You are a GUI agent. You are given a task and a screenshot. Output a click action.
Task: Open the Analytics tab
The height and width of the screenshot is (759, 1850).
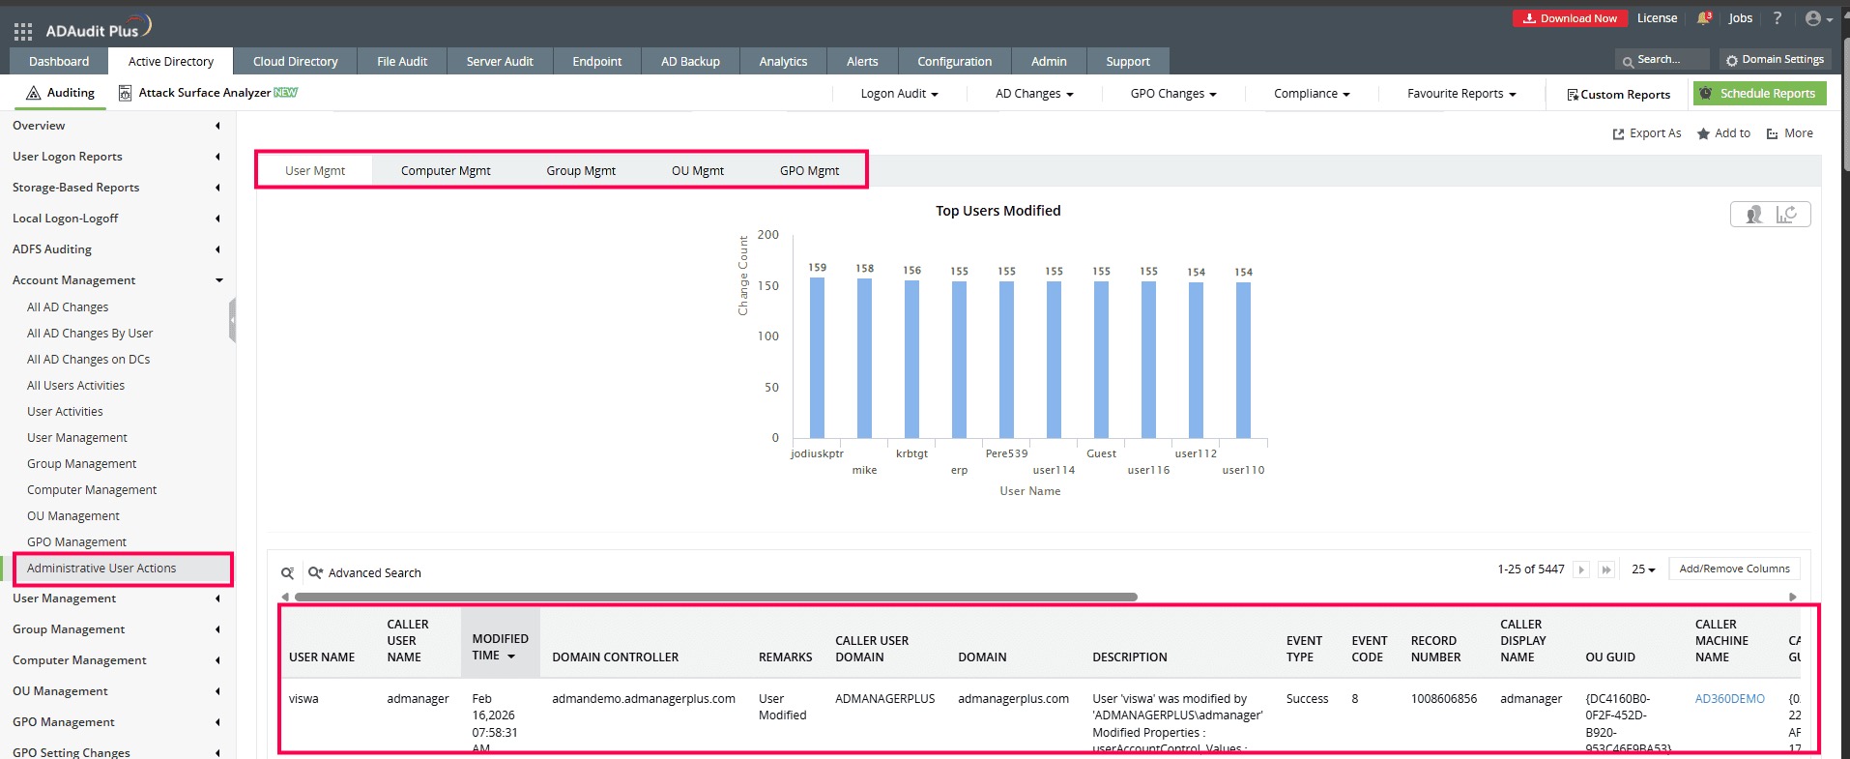(783, 61)
